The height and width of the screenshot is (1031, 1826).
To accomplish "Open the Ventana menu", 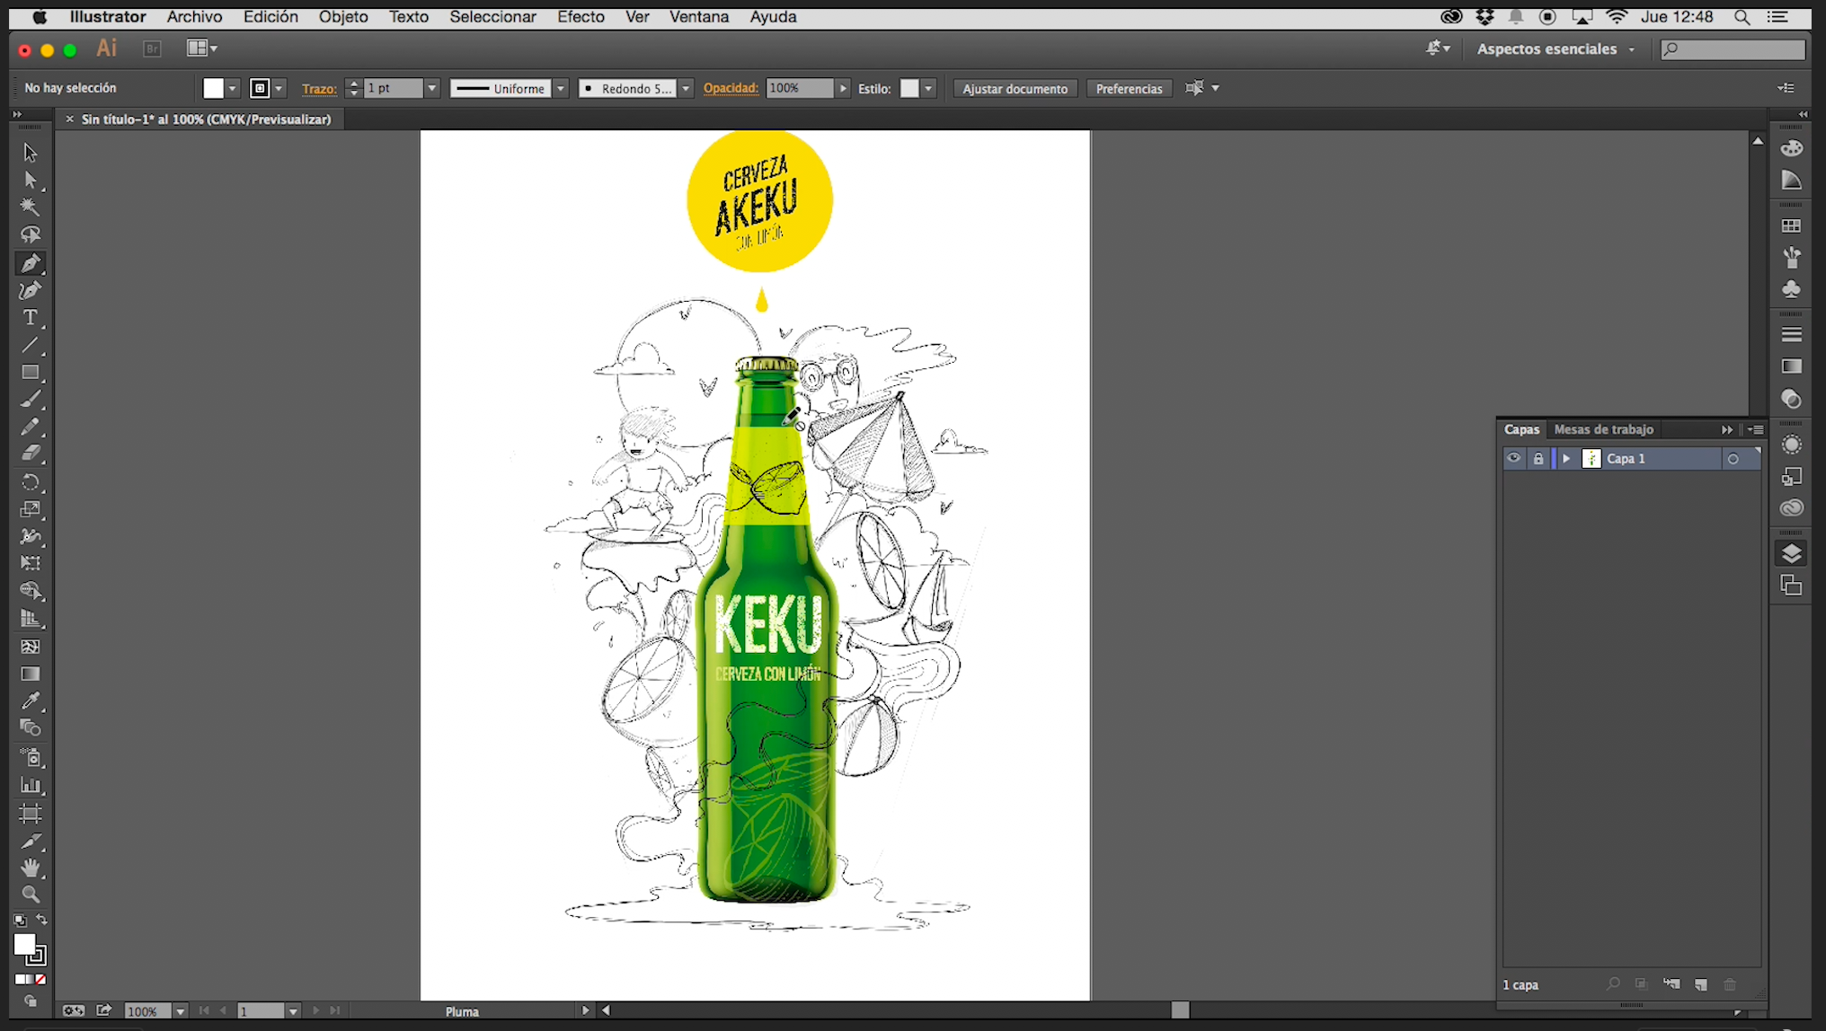I will click(x=699, y=16).
